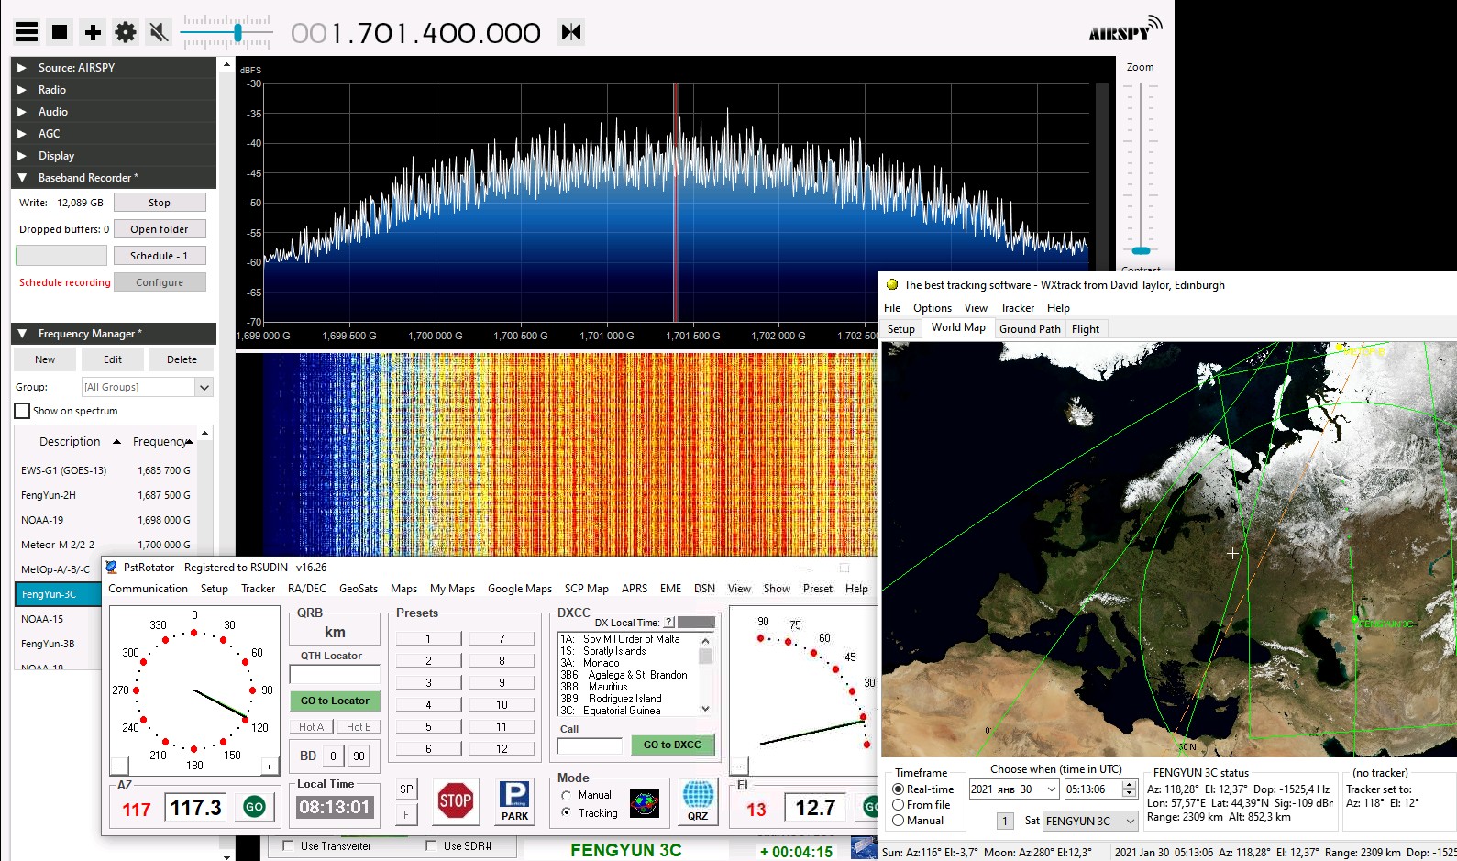This screenshot has width=1457, height=861.
Task: Expand the Display panel
Action: [114, 156]
